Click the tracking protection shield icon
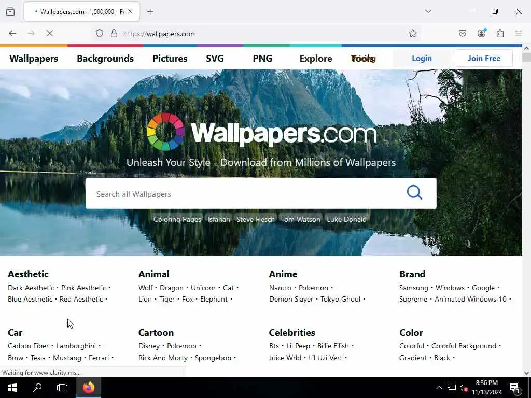Viewport: 531px width, 398px height. [99, 33]
